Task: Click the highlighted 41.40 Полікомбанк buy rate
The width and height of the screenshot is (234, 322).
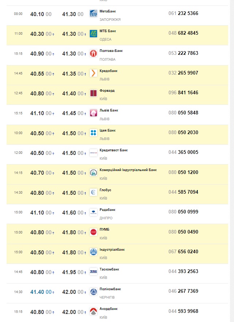Action: (37, 292)
